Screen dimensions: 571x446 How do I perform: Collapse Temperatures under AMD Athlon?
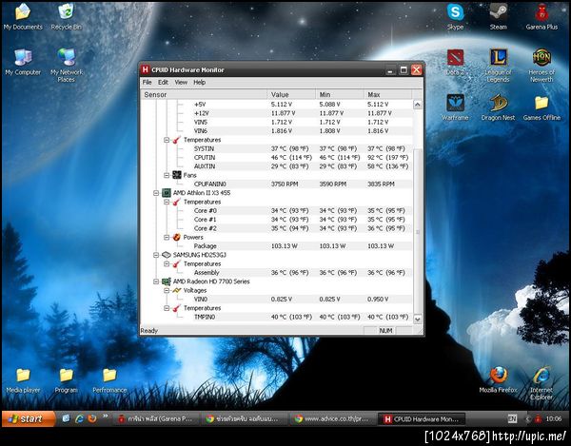tap(167, 202)
